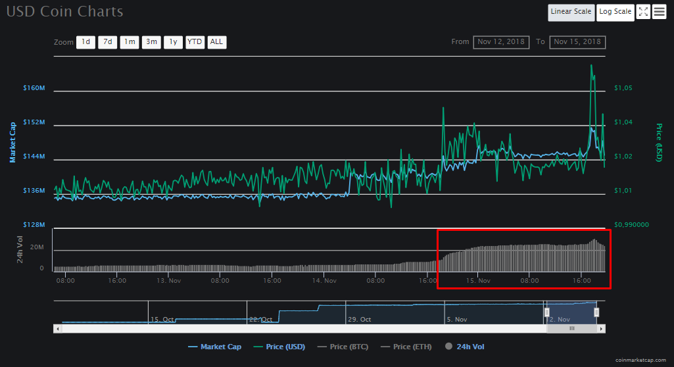Toggle fullscreen chart view icon
Image resolution: width=674 pixels, height=367 pixels.
click(x=643, y=12)
